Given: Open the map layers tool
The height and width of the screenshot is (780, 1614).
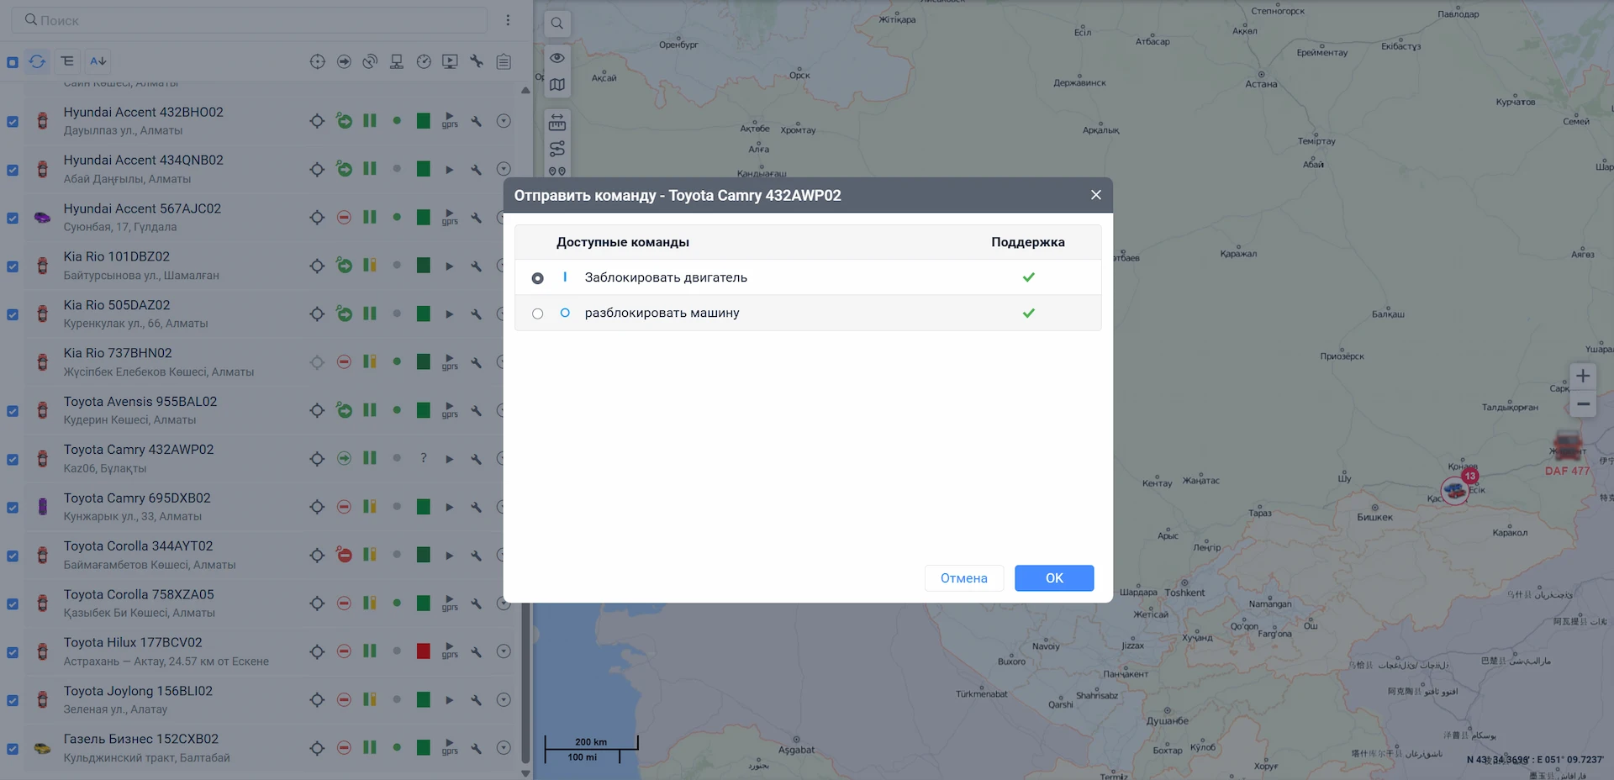Looking at the screenshot, I should point(557,85).
